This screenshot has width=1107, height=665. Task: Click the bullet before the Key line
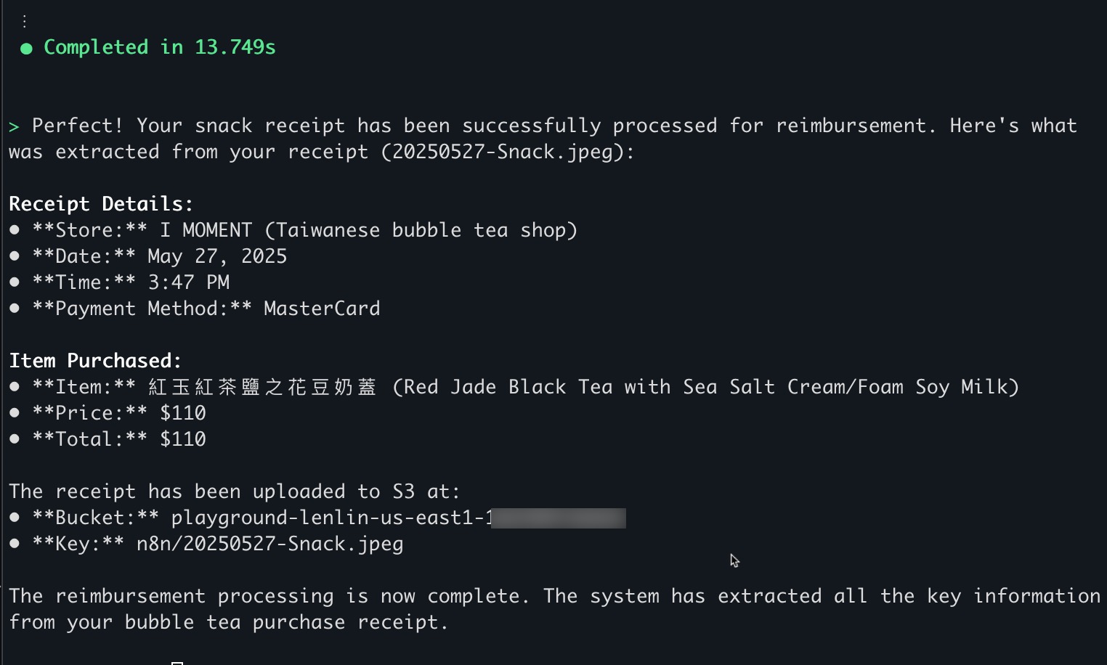click(15, 544)
